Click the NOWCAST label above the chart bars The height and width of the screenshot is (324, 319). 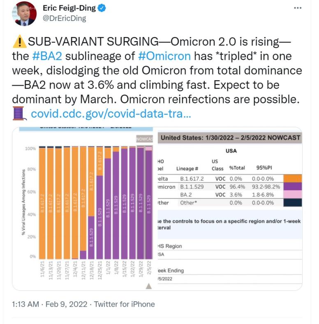pyautogui.click(x=144, y=139)
